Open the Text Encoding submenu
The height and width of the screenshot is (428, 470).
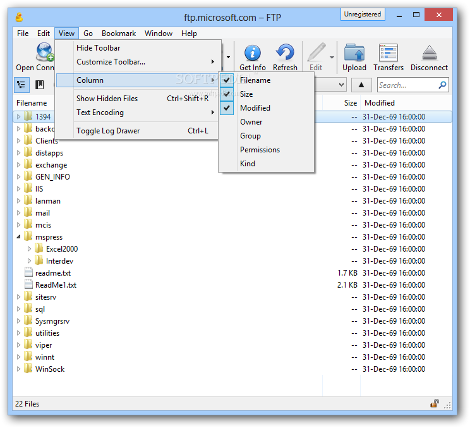pyautogui.click(x=138, y=113)
